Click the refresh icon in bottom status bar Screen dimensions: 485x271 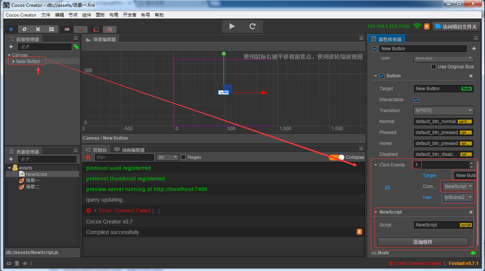pos(9,263)
